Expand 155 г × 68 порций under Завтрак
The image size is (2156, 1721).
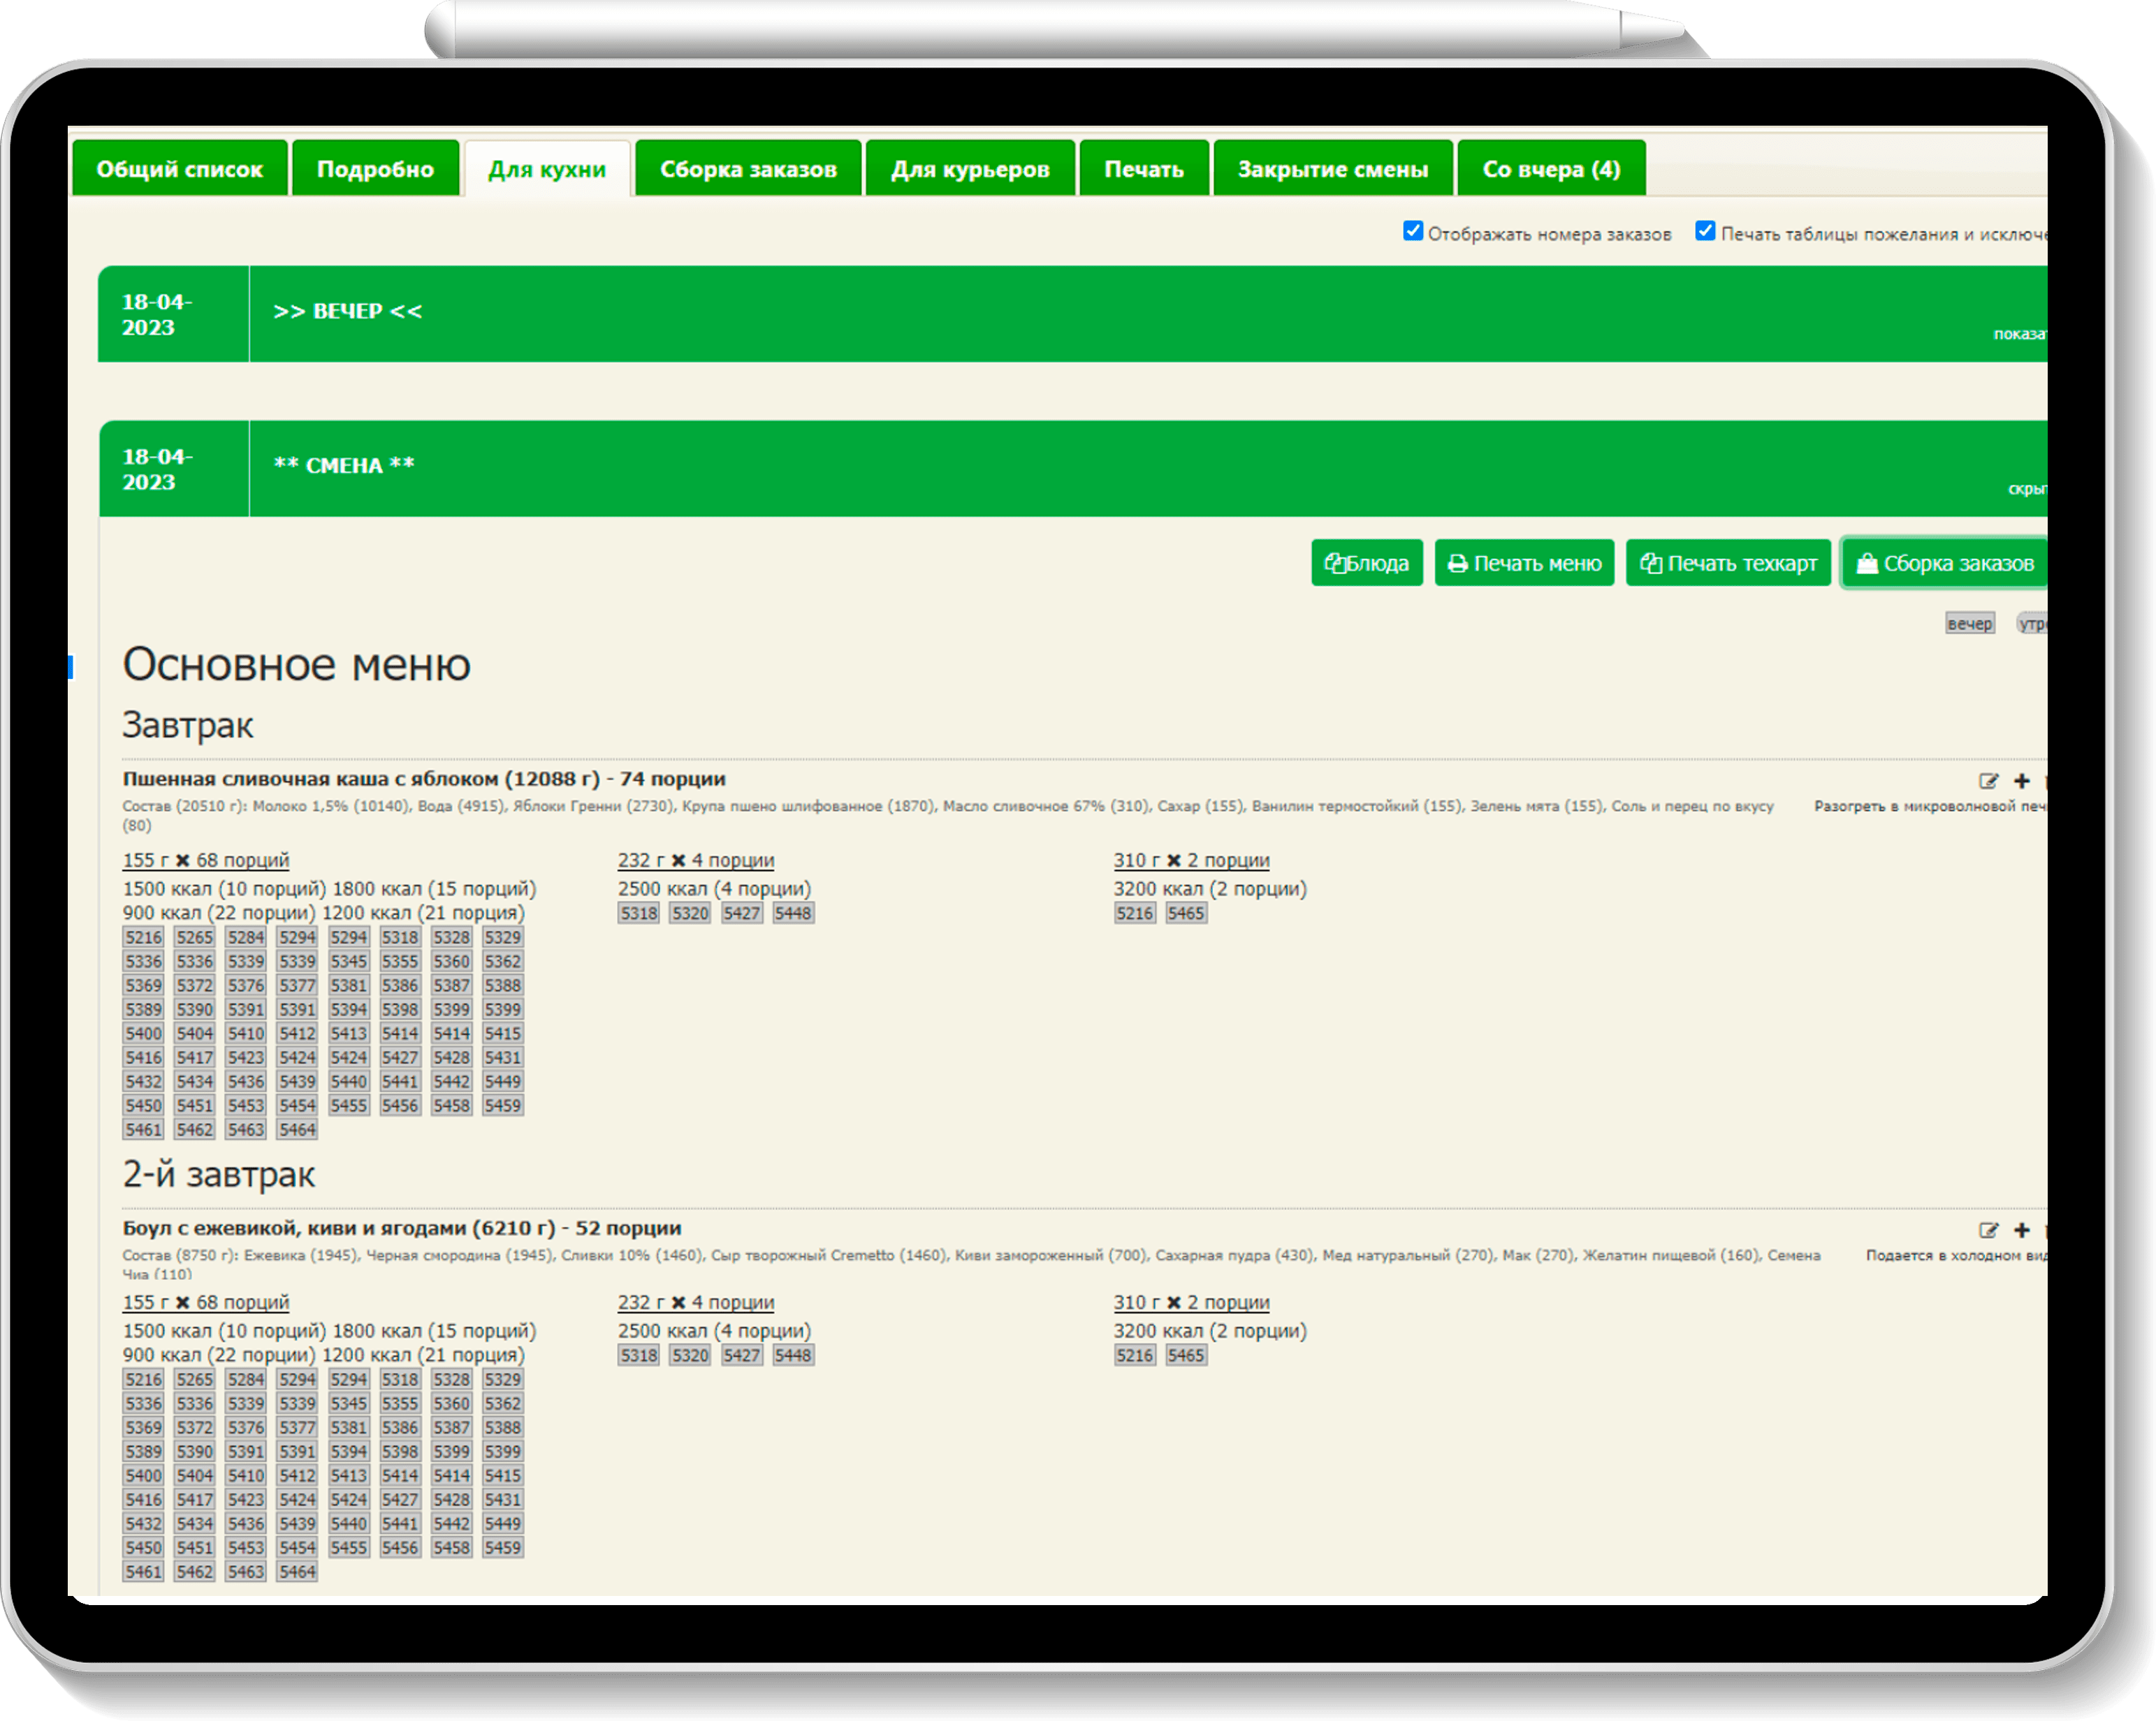point(206,860)
